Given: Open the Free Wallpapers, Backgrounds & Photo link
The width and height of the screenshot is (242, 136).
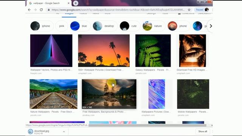Looking at the screenshot, I should click(x=104, y=112).
